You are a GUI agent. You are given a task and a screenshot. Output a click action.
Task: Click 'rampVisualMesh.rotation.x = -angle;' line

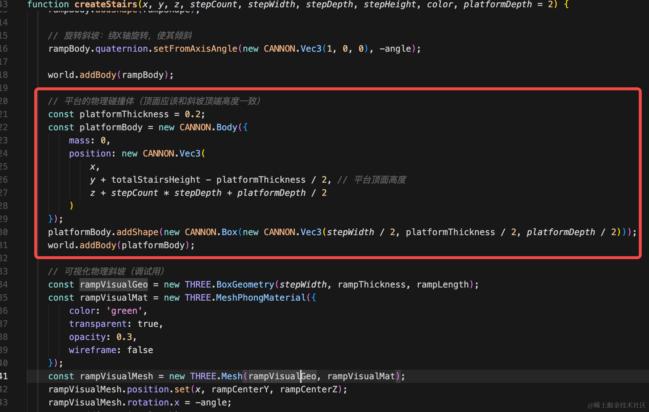[x=140, y=403]
